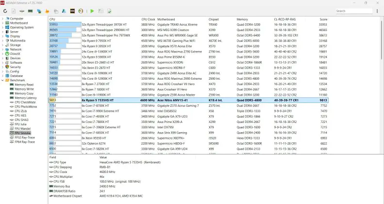The height and width of the screenshot is (204, 384).
Task: Sort by CL-RCD-RP-RAS column header
Action: tap(284, 19)
